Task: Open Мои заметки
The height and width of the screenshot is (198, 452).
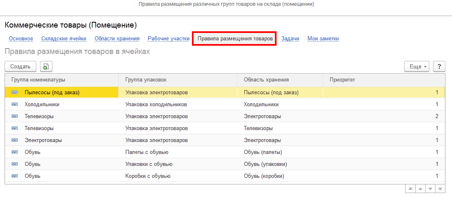Action: tap(323, 39)
